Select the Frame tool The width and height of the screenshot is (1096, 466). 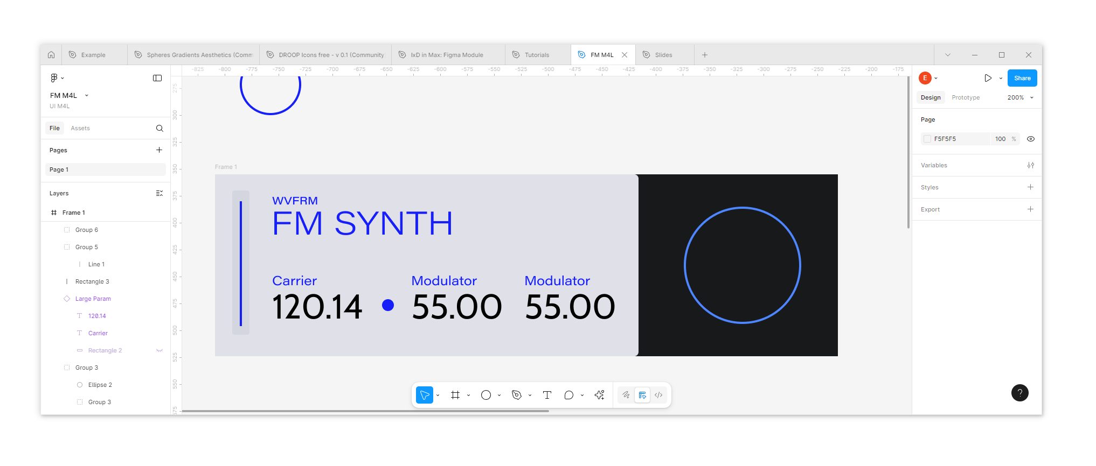(x=455, y=396)
